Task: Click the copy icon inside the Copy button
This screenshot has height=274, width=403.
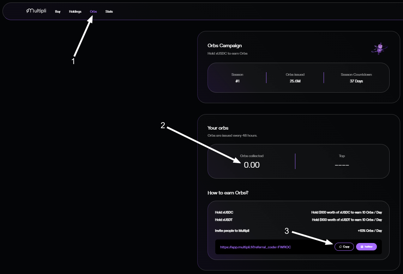Action: click(340, 247)
